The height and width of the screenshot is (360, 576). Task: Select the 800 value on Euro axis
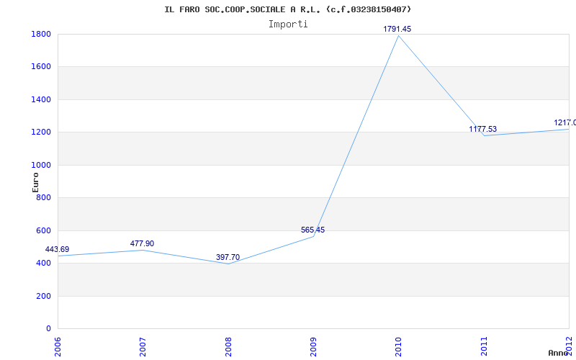coord(43,198)
